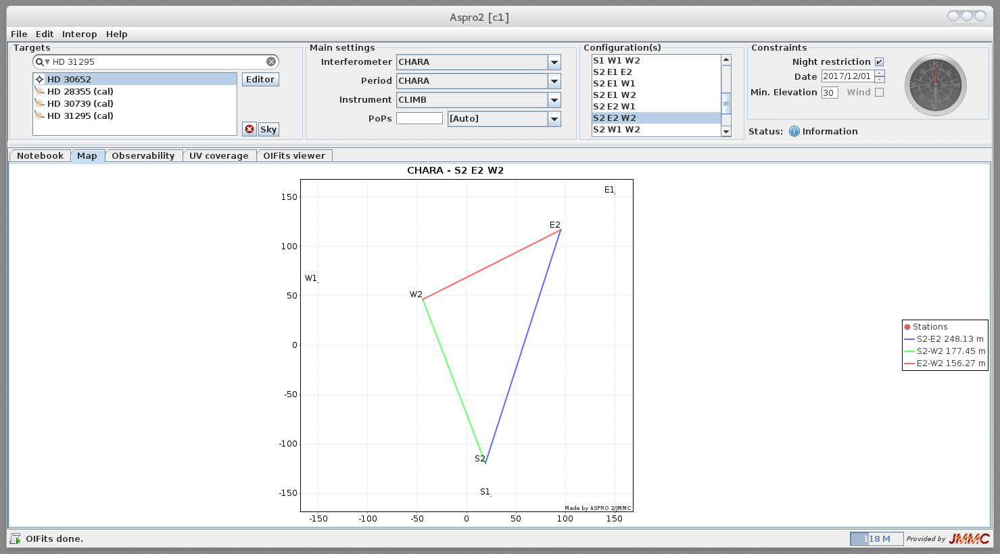This screenshot has width=1000, height=554.
Task: Click legend entry S2-W2 177.45 m
Action: (945, 351)
